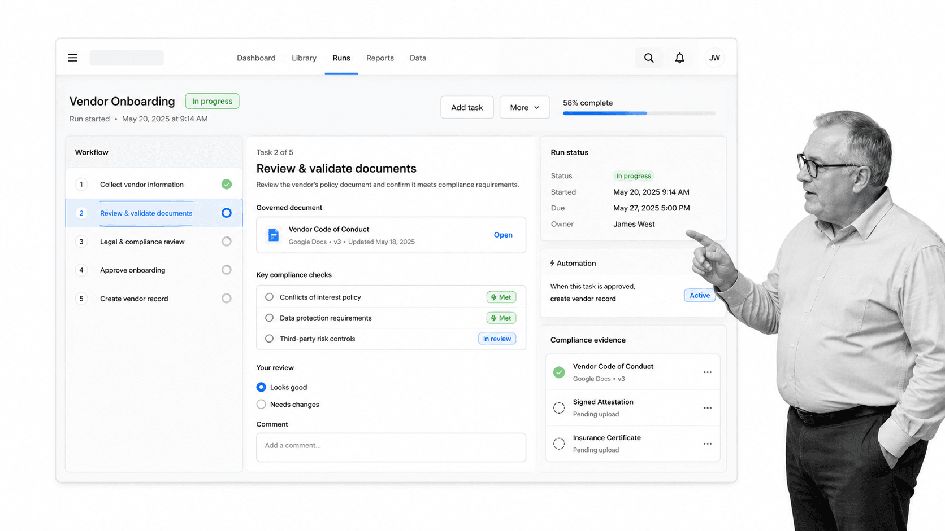Click pending dashed circle for Insurance Certificate
This screenshot has height=531, width=945.
(559, 444)
